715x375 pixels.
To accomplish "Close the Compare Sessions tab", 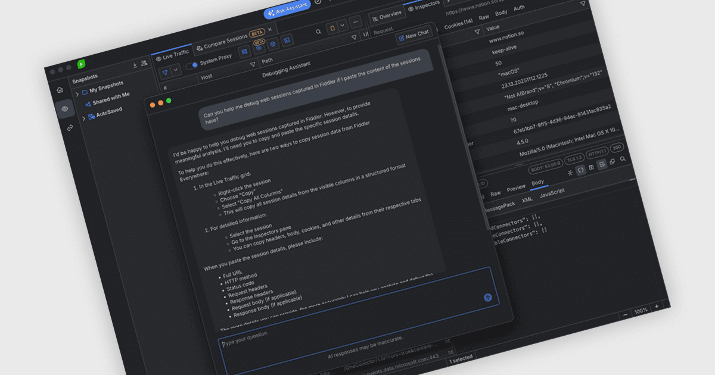I will (269, 29).
